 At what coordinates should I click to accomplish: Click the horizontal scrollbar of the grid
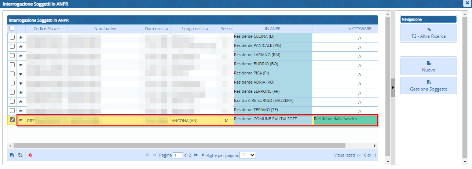pos(179,146)
